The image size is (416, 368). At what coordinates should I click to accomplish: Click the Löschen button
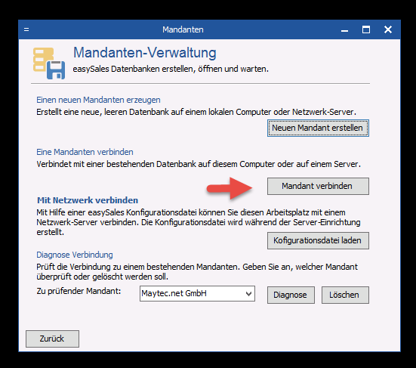[x=345, y=295]
